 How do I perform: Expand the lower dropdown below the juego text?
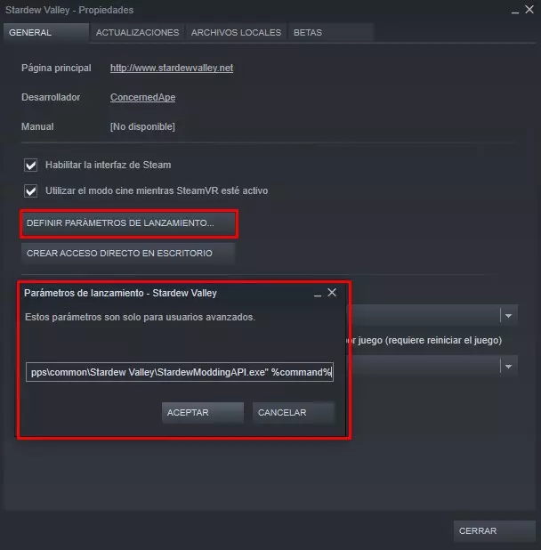coord(508,366)
